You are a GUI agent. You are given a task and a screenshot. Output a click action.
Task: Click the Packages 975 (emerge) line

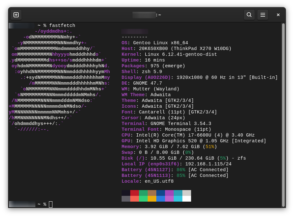(x=153, y=66)
